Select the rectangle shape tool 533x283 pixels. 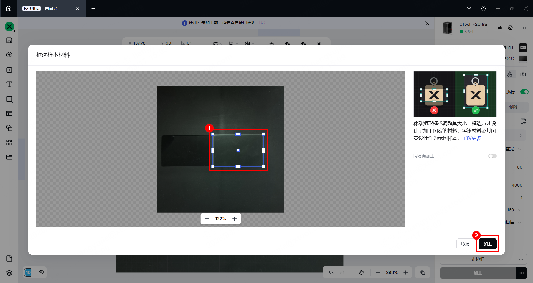point(9,99)
